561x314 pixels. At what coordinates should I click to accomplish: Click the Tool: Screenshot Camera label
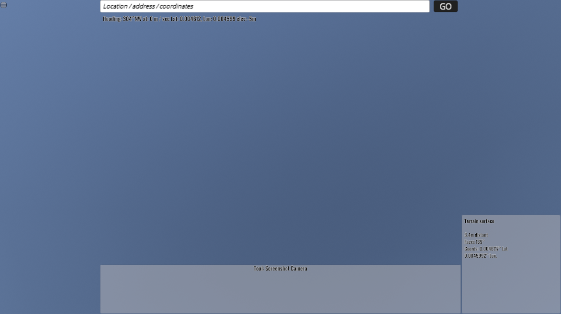[x=280, y=269]
